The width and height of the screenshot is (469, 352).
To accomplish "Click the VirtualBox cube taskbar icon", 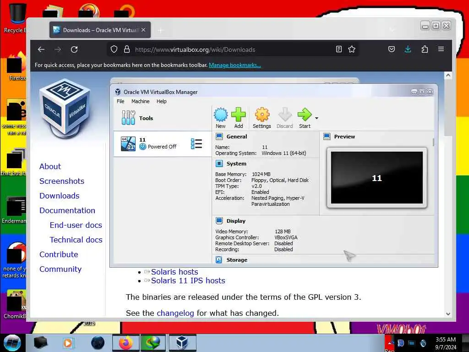I will point(182,343).
